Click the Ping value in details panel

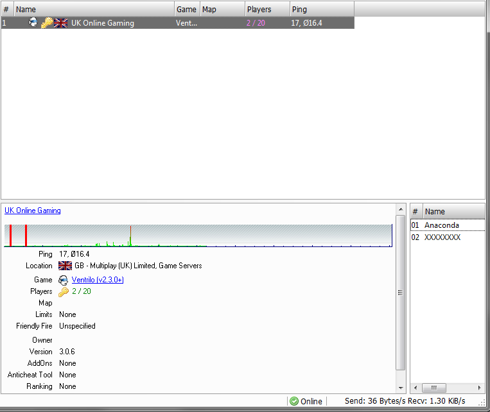click(x=74, y=254)
